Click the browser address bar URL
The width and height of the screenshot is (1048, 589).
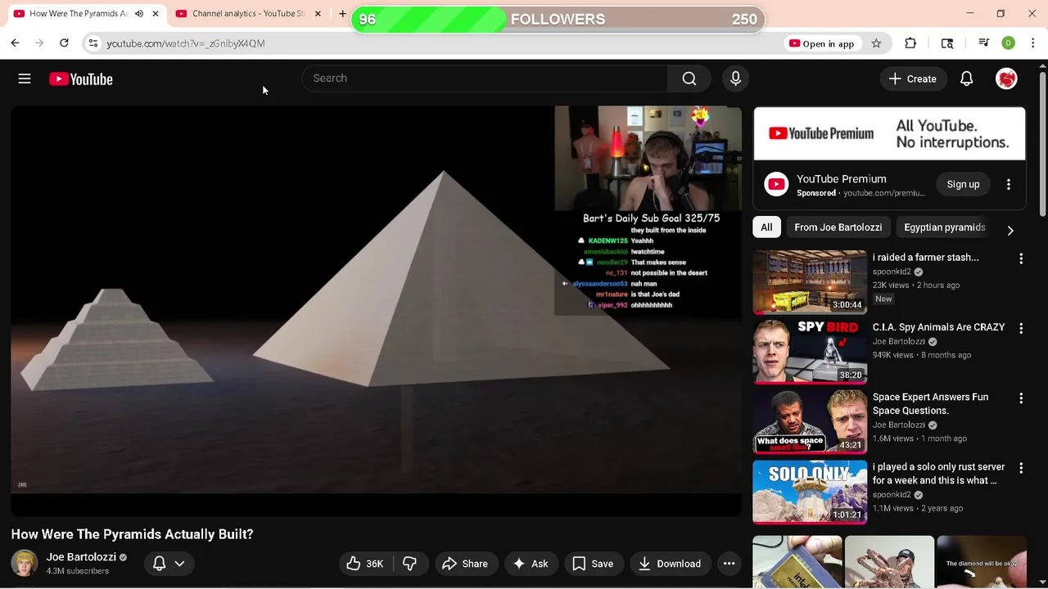(186, 43)
